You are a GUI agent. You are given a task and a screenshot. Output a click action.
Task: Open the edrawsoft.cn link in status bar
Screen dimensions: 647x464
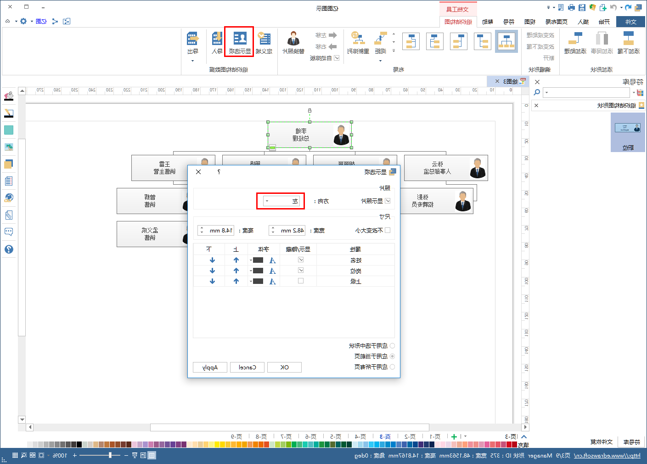[607, 455]
